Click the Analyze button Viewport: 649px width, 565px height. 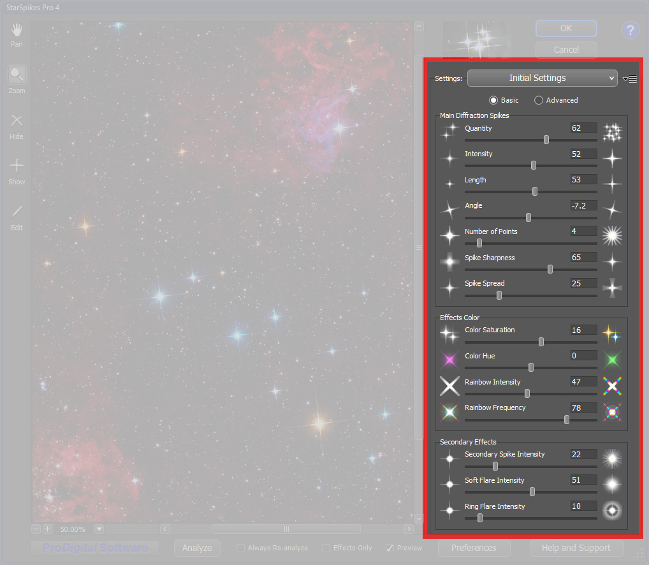coord(197,548)
